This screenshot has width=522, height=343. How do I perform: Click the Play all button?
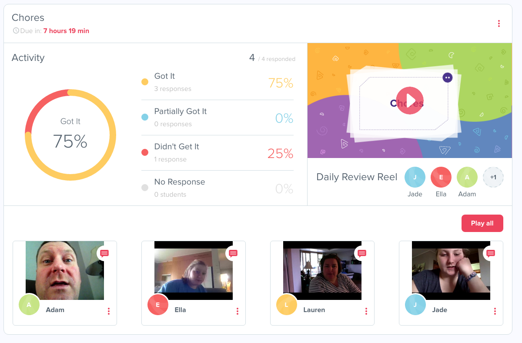482,223
